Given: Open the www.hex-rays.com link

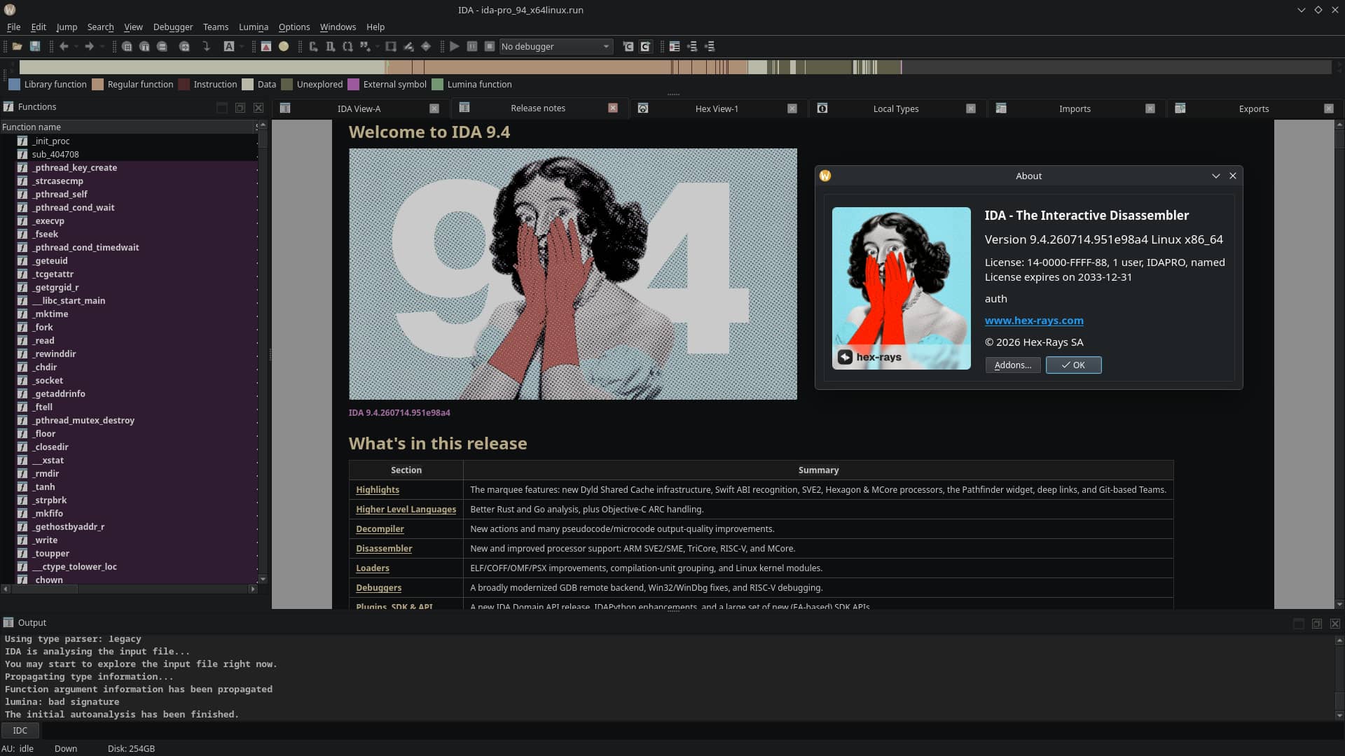Looking at the screenshot, I should point(1034,320).
